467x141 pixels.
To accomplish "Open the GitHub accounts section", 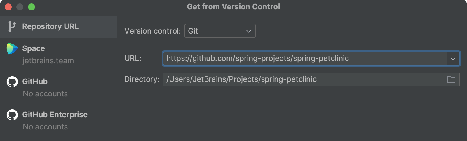I will coord(58,87).
